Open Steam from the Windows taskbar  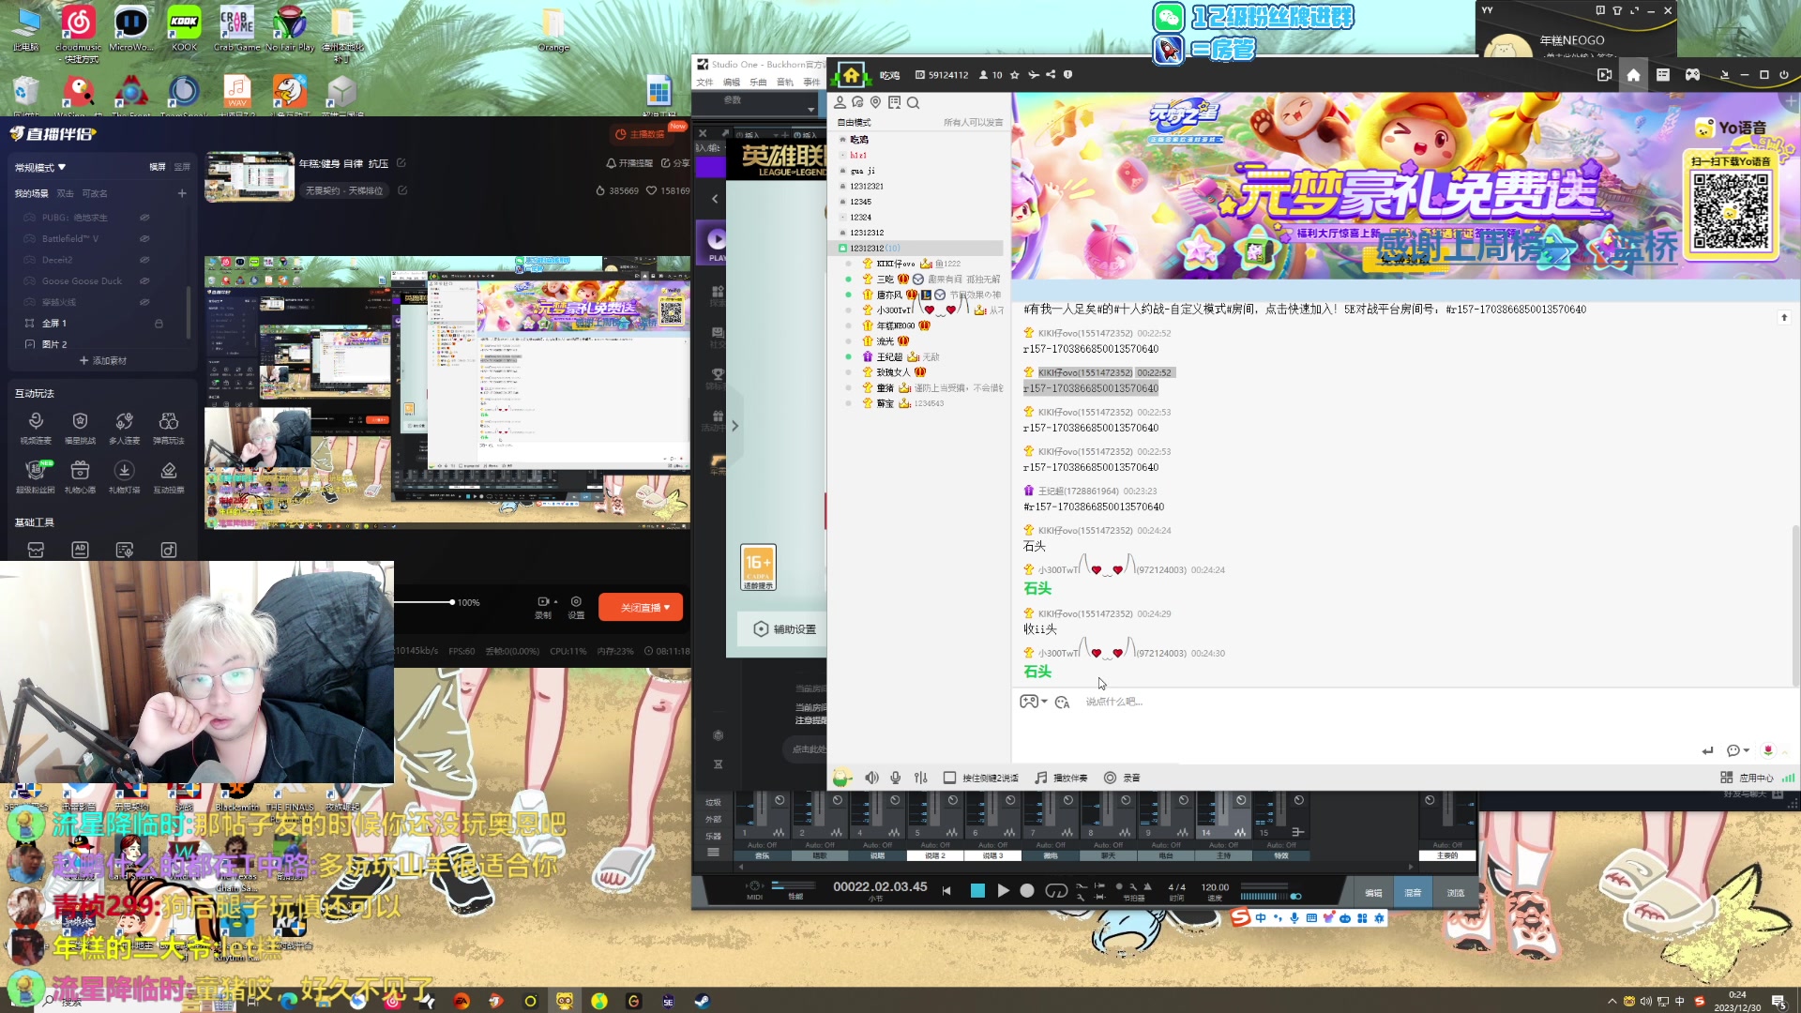coord(702,1001)
